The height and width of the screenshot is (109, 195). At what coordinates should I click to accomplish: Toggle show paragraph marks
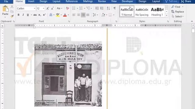click(115, 8)
